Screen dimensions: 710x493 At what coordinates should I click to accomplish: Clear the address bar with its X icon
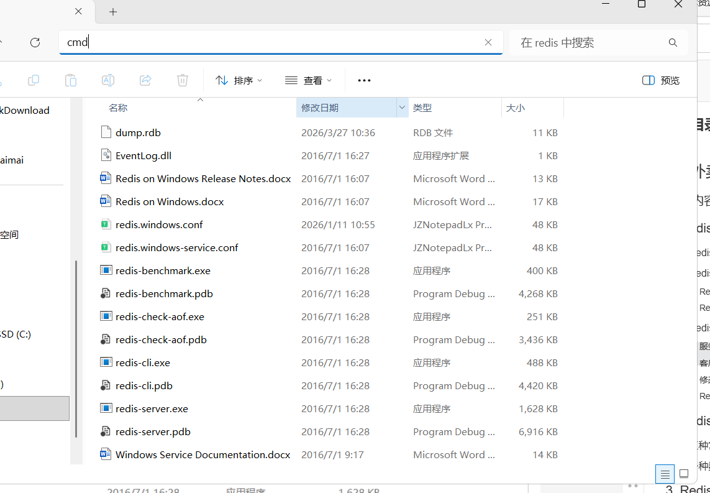click(488, 42)
